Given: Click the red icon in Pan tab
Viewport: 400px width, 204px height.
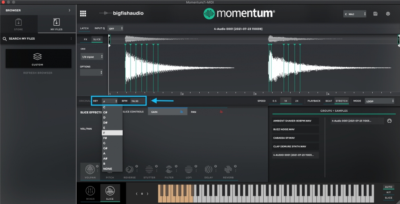Looking at the screenshot, I should (x=221, y=111).
